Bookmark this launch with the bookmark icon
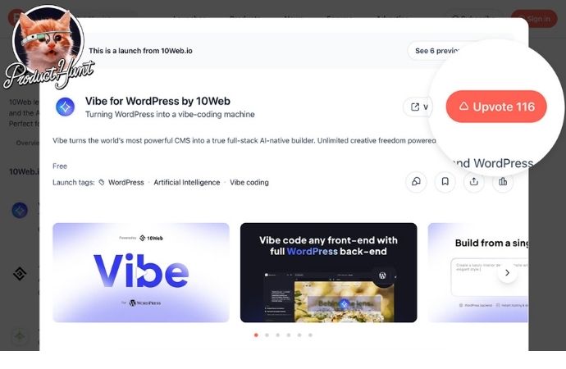The width and height of the screenshot is (566, 369). click(x=445, y=181)
